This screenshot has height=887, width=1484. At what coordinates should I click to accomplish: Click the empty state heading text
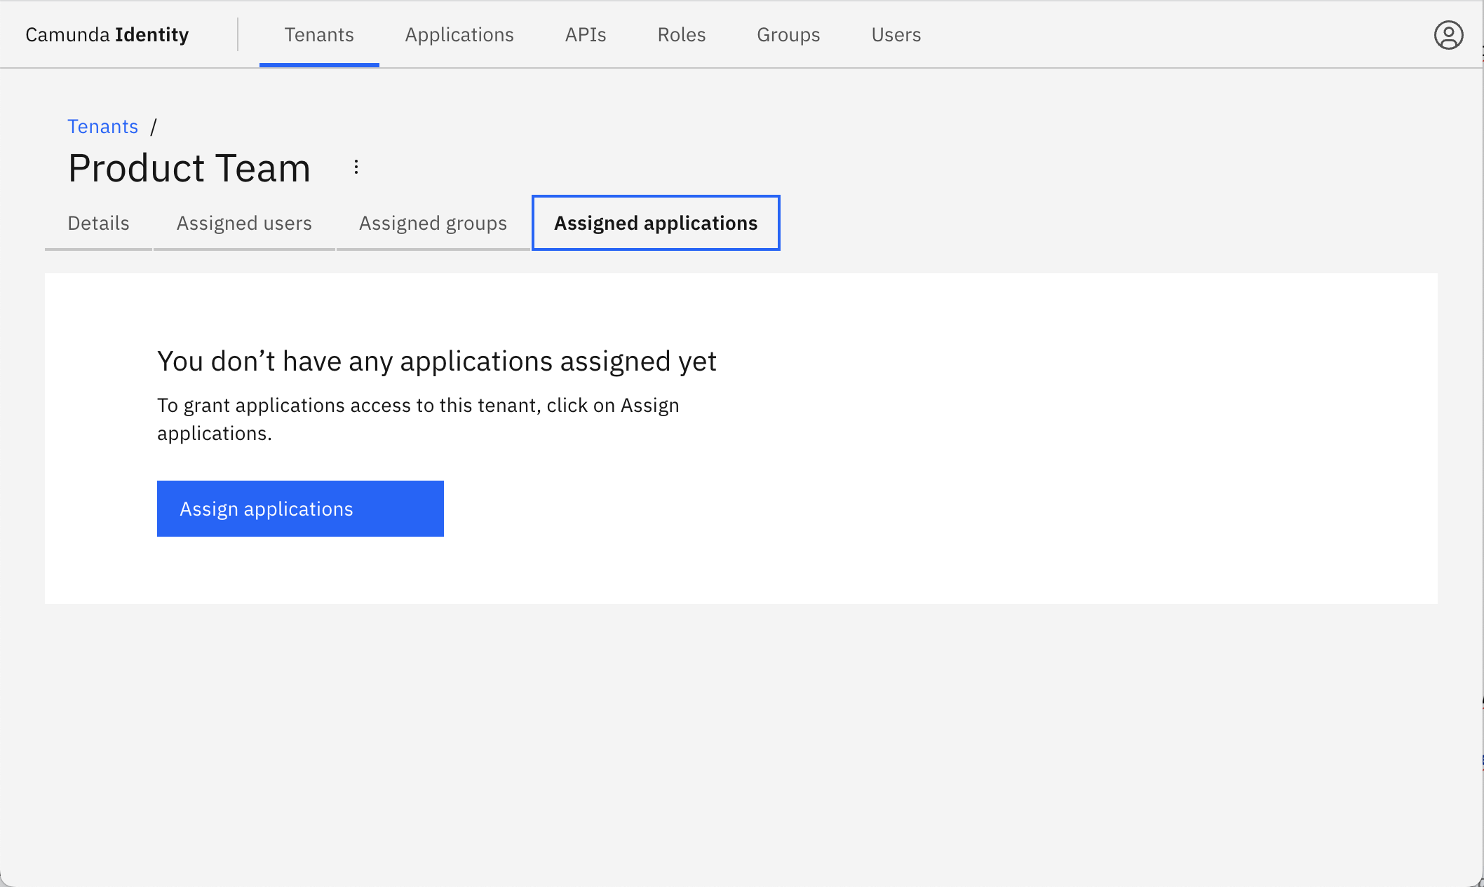436,361
